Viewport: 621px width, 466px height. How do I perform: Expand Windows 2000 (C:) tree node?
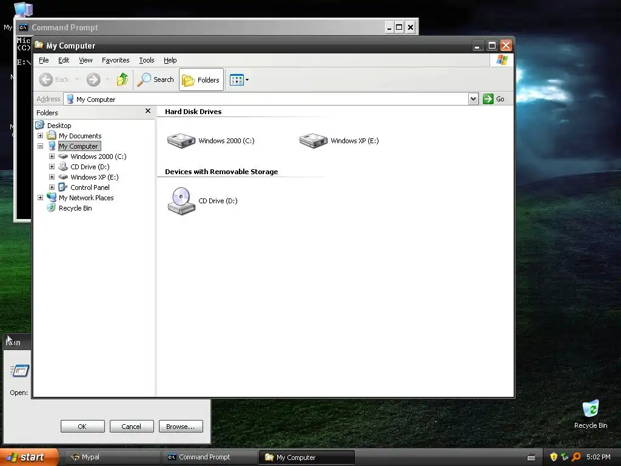point(52,156)
